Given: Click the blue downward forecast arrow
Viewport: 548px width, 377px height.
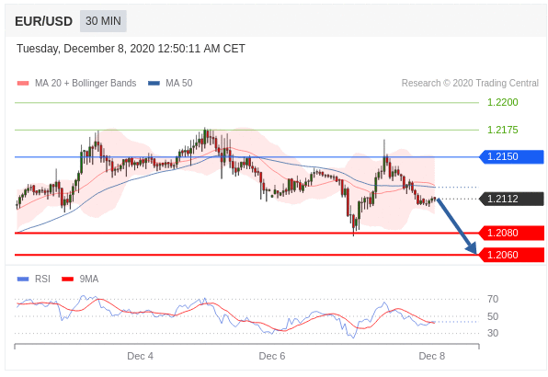Looking at the screenshot, I should pos(456,225).
